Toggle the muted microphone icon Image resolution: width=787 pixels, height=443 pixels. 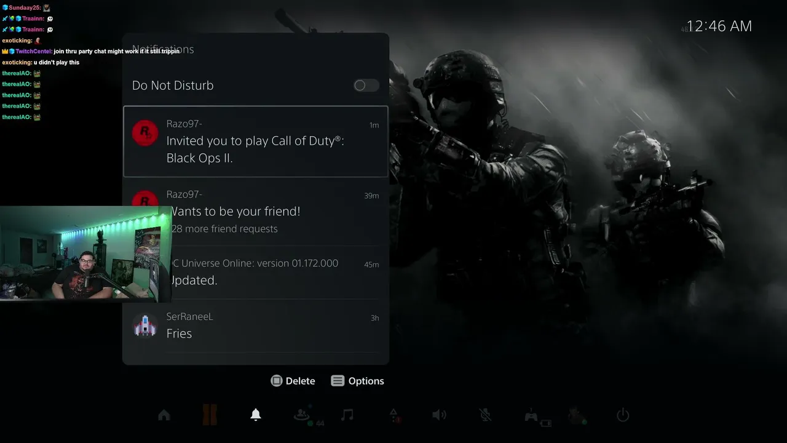click(x=485, y=415)
